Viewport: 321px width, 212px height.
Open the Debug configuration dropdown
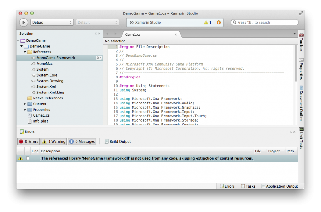[x=52, y=22]
